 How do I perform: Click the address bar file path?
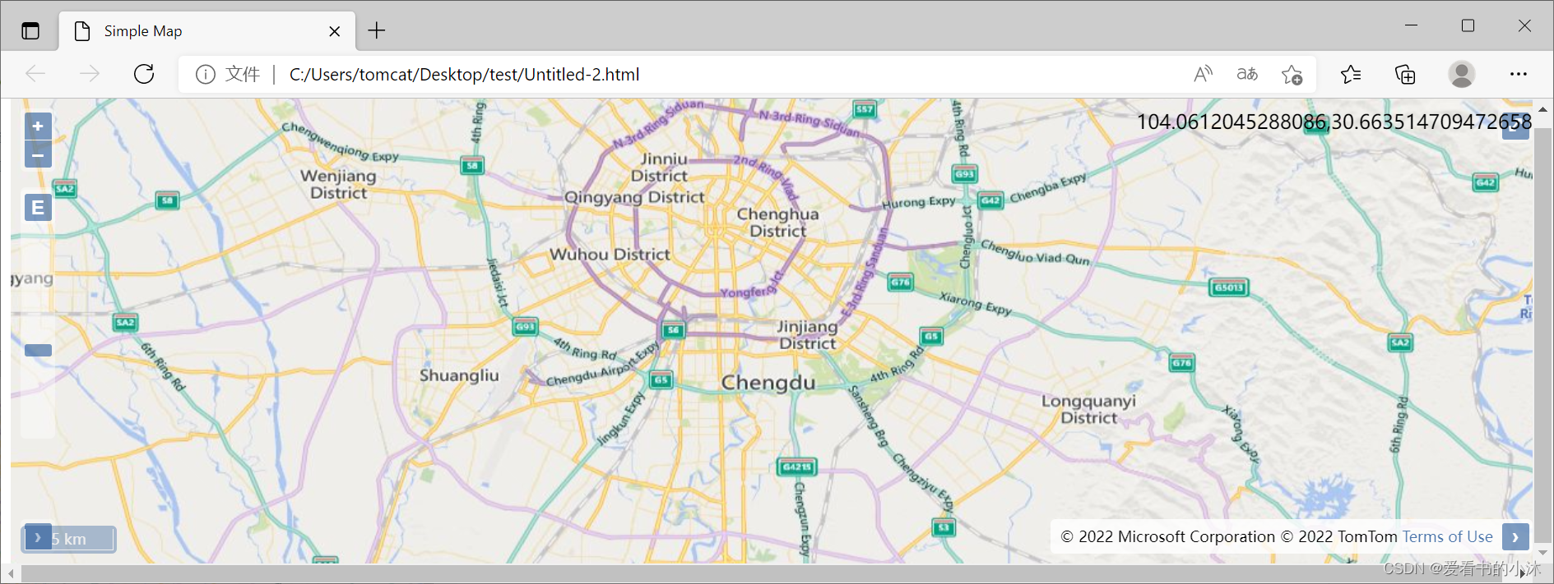tap(464, 75)
